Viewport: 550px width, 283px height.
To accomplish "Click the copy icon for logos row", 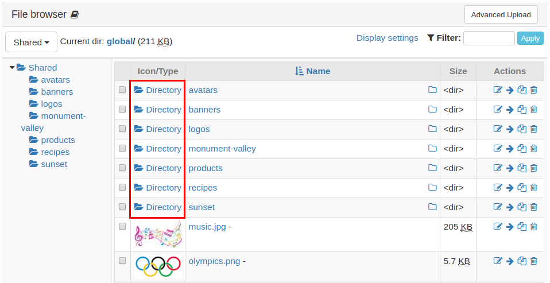I will click(x=522, y=129).
